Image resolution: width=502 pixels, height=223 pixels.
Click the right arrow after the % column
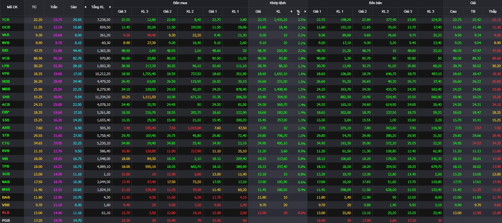pos(305,11)
